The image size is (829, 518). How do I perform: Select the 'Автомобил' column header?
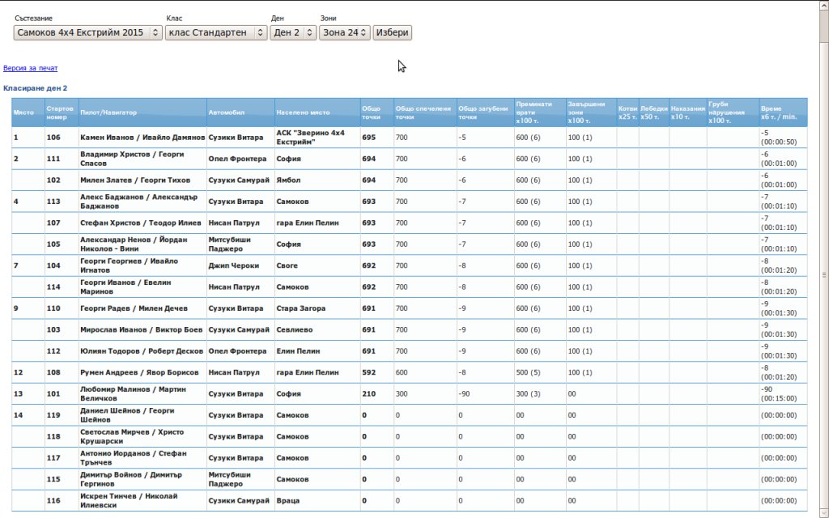[x=226, y=113]
